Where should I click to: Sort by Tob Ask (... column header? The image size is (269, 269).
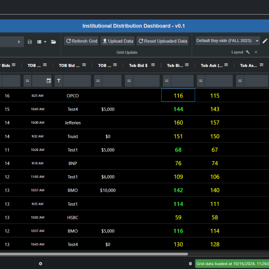[212, 66]
